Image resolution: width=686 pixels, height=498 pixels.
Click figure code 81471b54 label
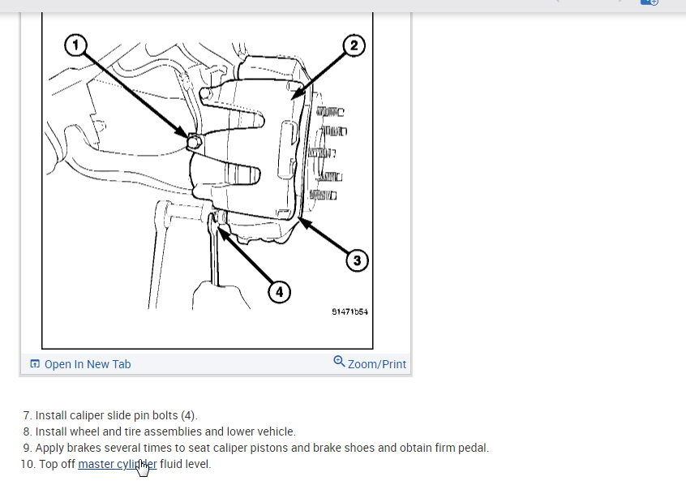[x=349, y=311]
